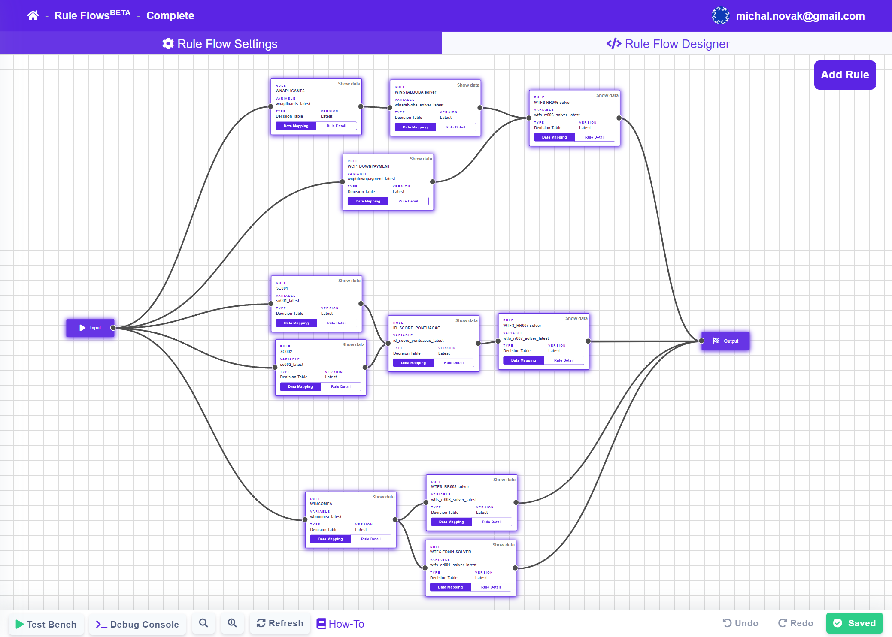Toggle Show data on the WTFS ER001 SOLVER node
892x637 pixels.
pyautogui.click(x=504, y=545)
